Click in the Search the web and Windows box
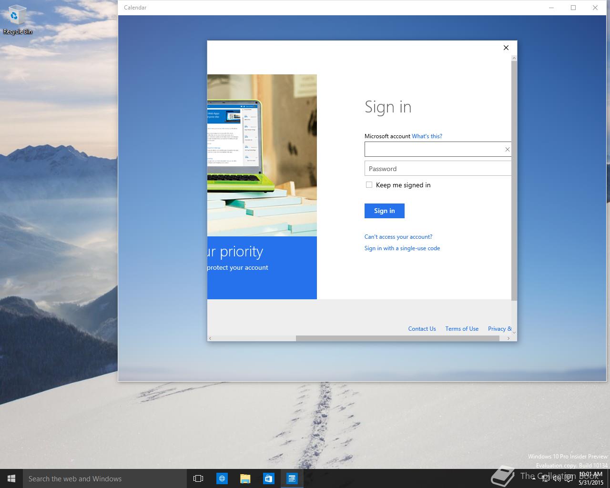Screen dimensions: 610x488 [x=104, y=478]
